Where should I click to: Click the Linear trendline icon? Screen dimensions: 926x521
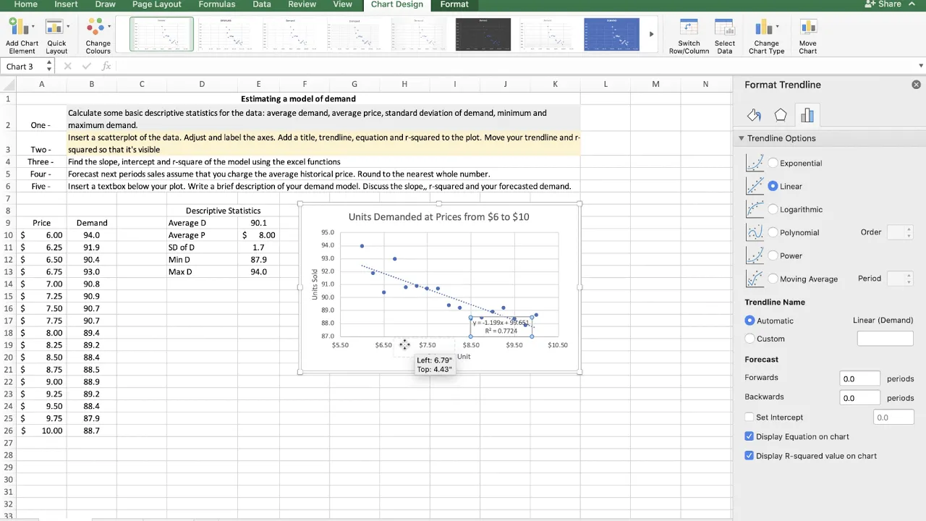755,186
